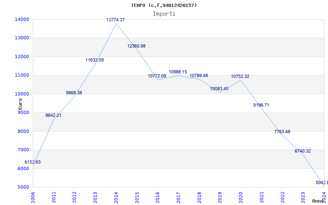
Task: Click the 2012 year label
Action: click(x=75, y=198)
